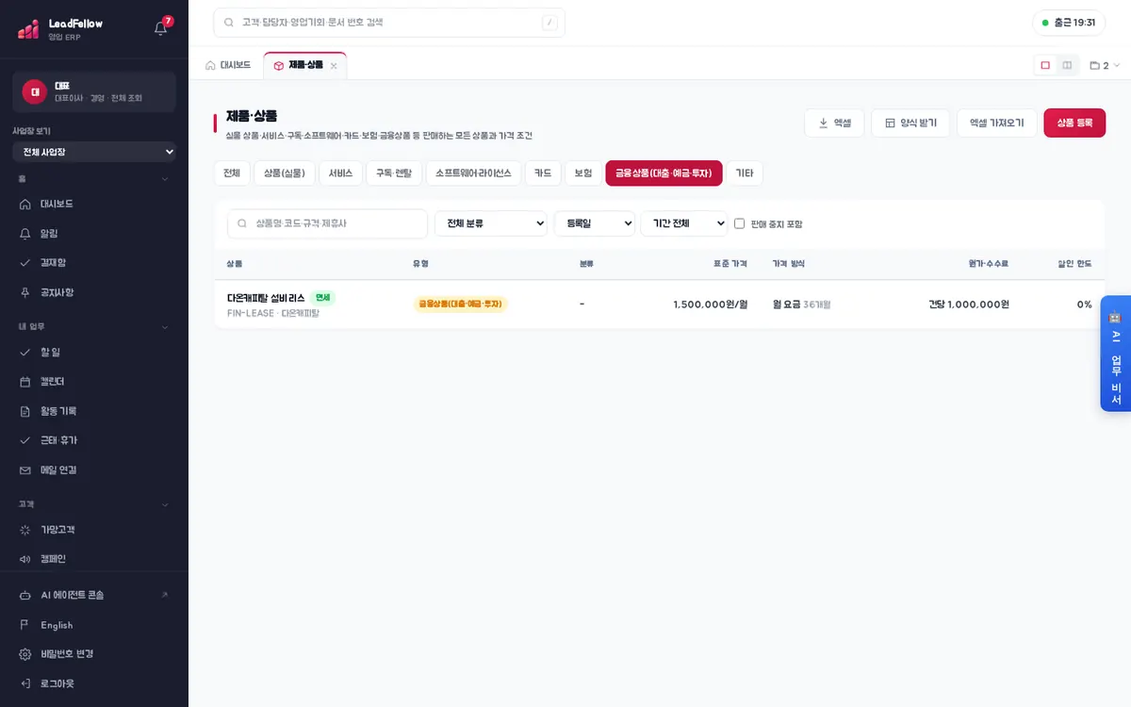Viewport: 1131px width, 707px height.
Task: Click 로그아웃 to sign out
Action: [x=94, y=682]
